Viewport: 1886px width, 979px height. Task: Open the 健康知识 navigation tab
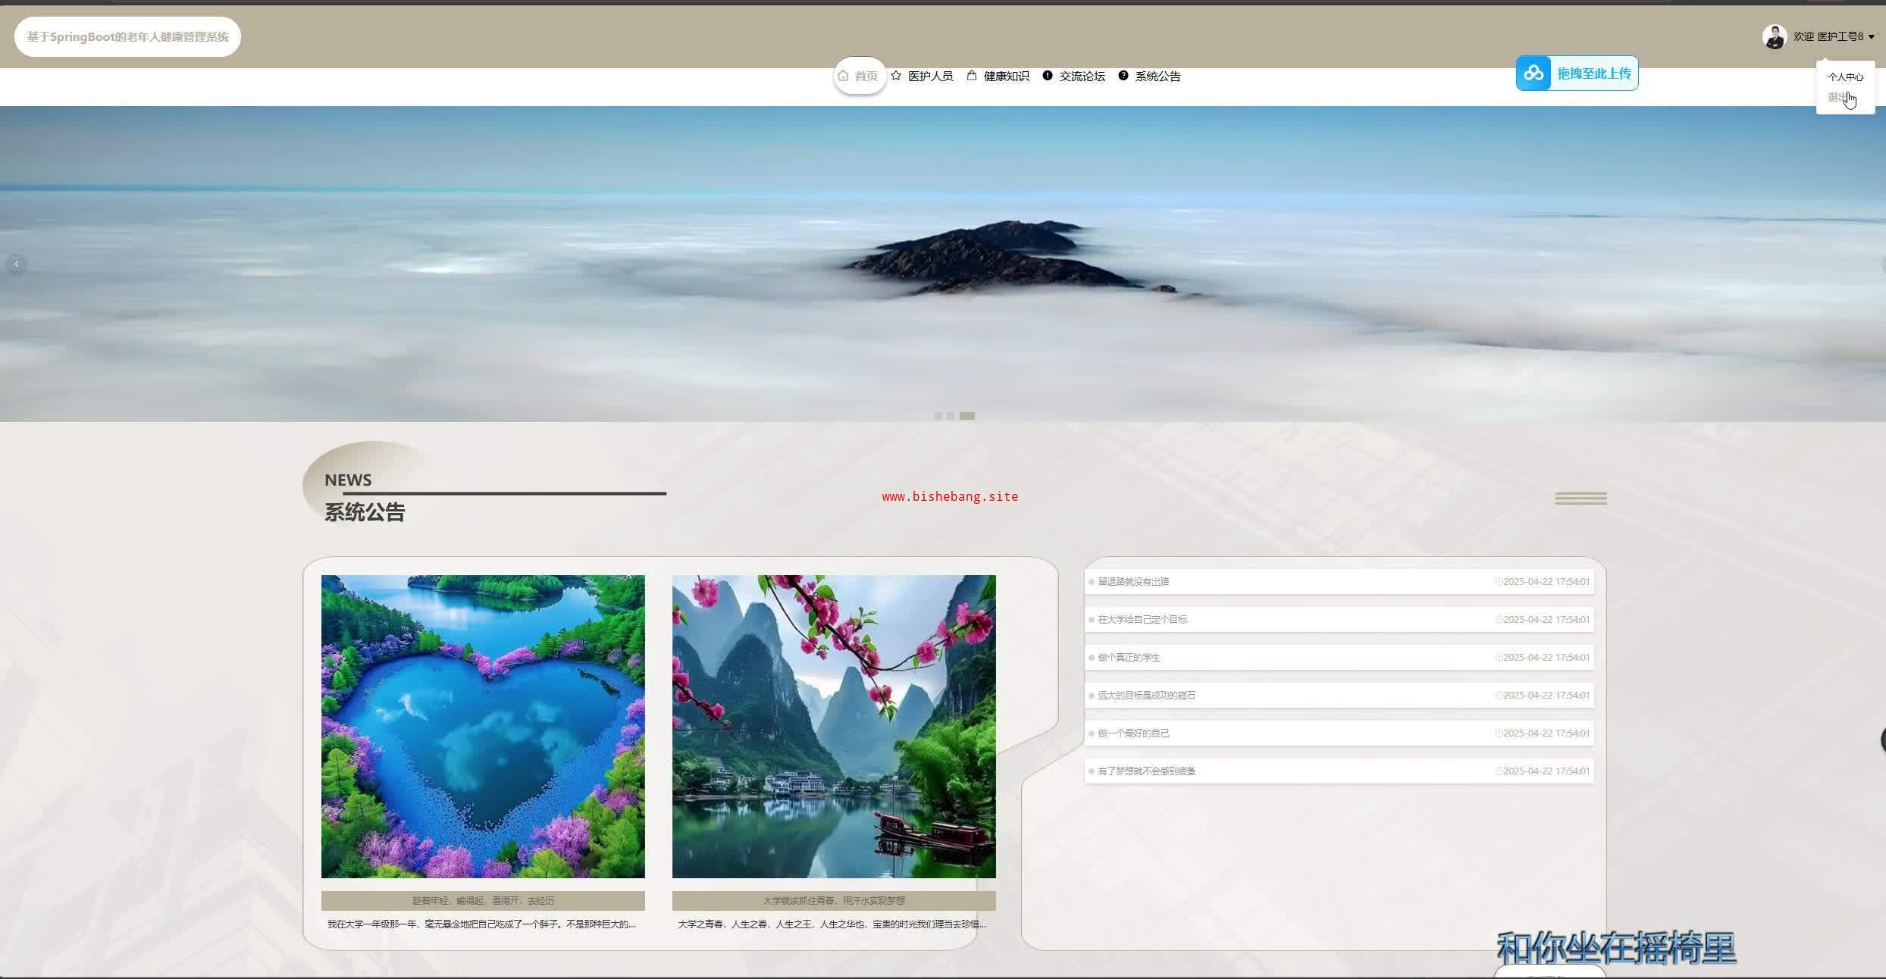point(1006,76)
